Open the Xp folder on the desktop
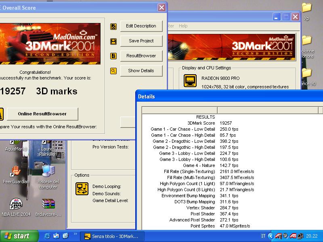 307,12
